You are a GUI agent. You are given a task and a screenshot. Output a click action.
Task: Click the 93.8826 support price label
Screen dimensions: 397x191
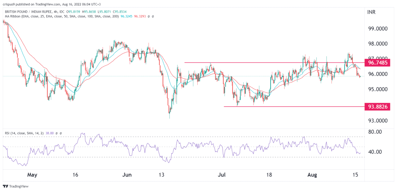coord(378,106)
